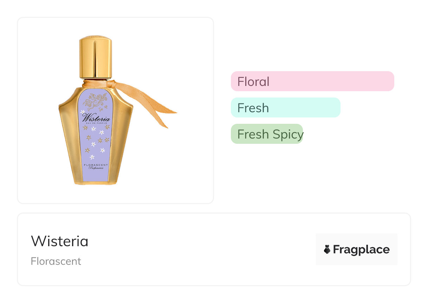Click the Eau de Parfum text on bottle

pos(96,123)
